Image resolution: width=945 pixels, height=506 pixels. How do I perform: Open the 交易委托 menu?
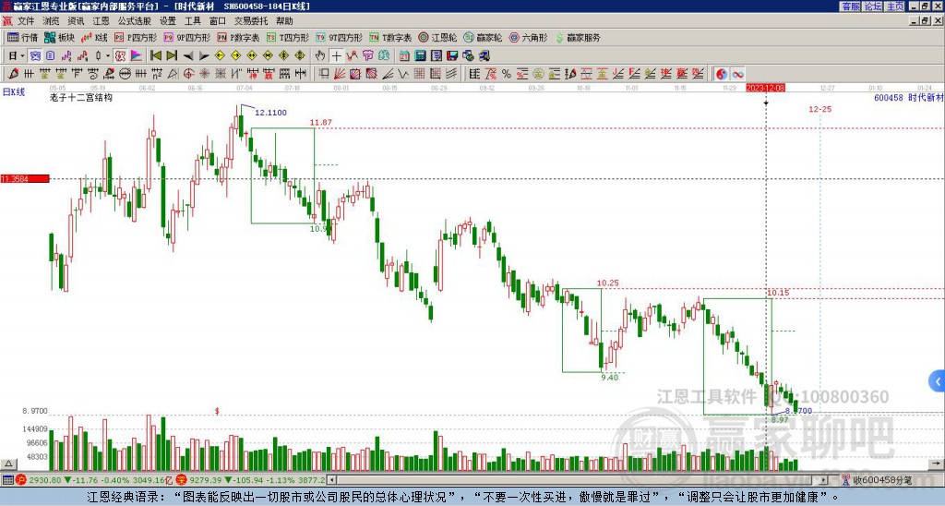(251, 21)
